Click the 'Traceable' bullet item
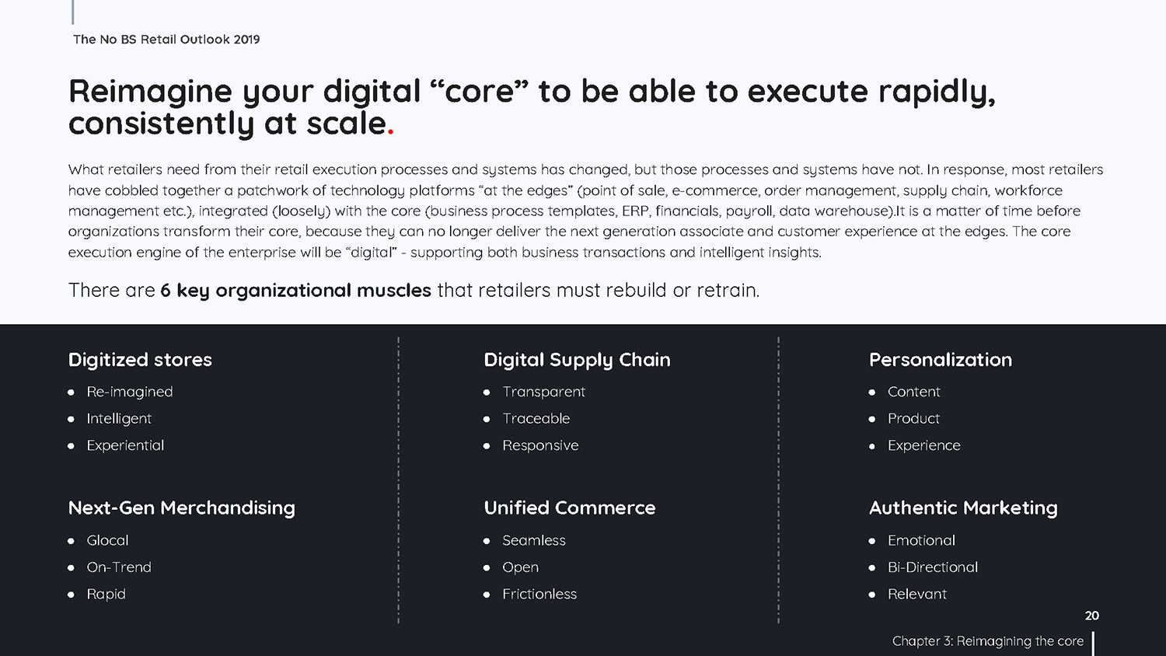Image resolution: width=1166 pixels, height=656 pixels. [x=536, y=418]
